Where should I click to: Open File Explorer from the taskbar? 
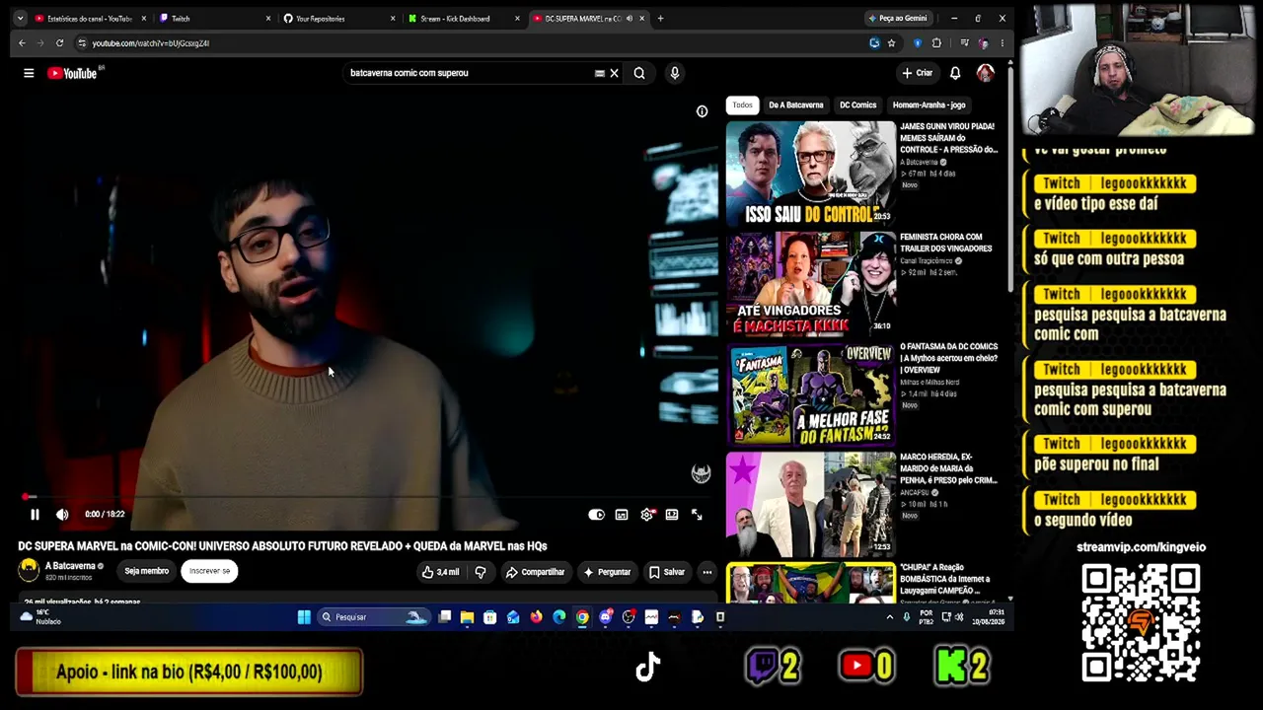click(467, 617)
